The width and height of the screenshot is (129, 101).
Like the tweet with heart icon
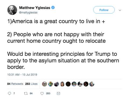click(42, 93)
